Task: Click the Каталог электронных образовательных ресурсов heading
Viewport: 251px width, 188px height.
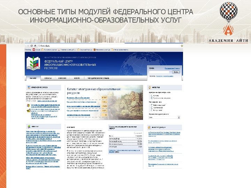Action: tap(94, 91)
